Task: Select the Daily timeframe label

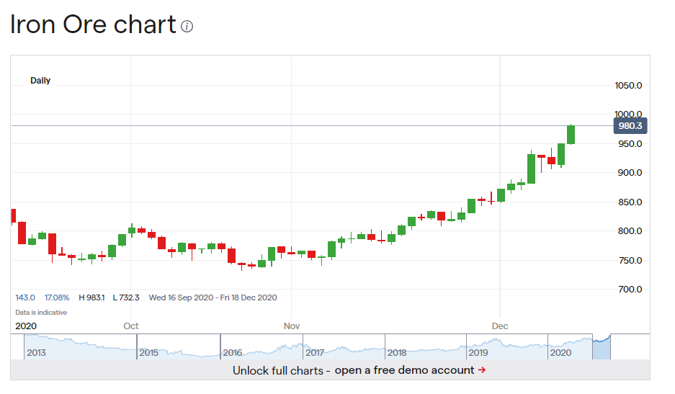Action: pyautogui.click(x=40, y=81)
